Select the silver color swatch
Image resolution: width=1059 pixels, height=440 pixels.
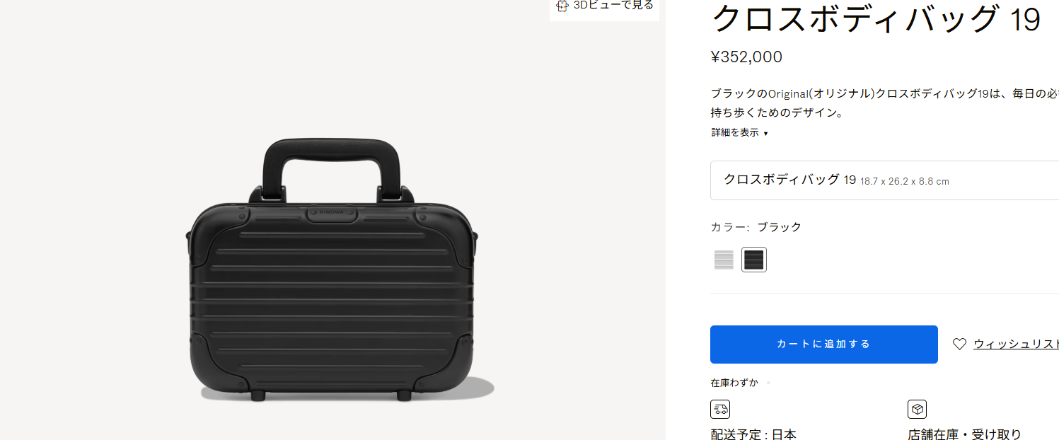click(x=724, y=260)
